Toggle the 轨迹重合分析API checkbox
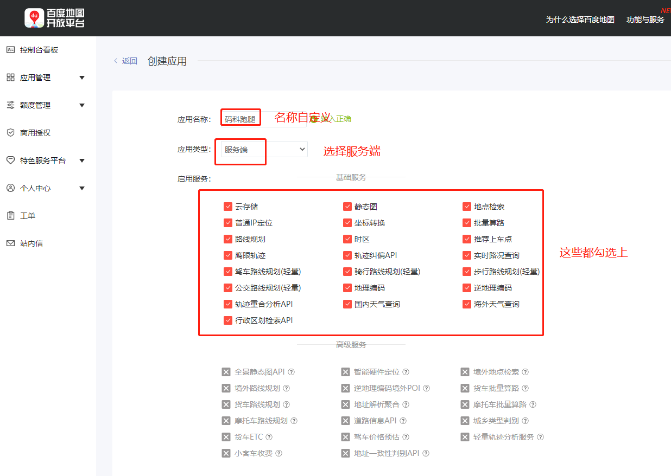Image resolution: width=671 pixels, height=476 pixels. [228, 304]
